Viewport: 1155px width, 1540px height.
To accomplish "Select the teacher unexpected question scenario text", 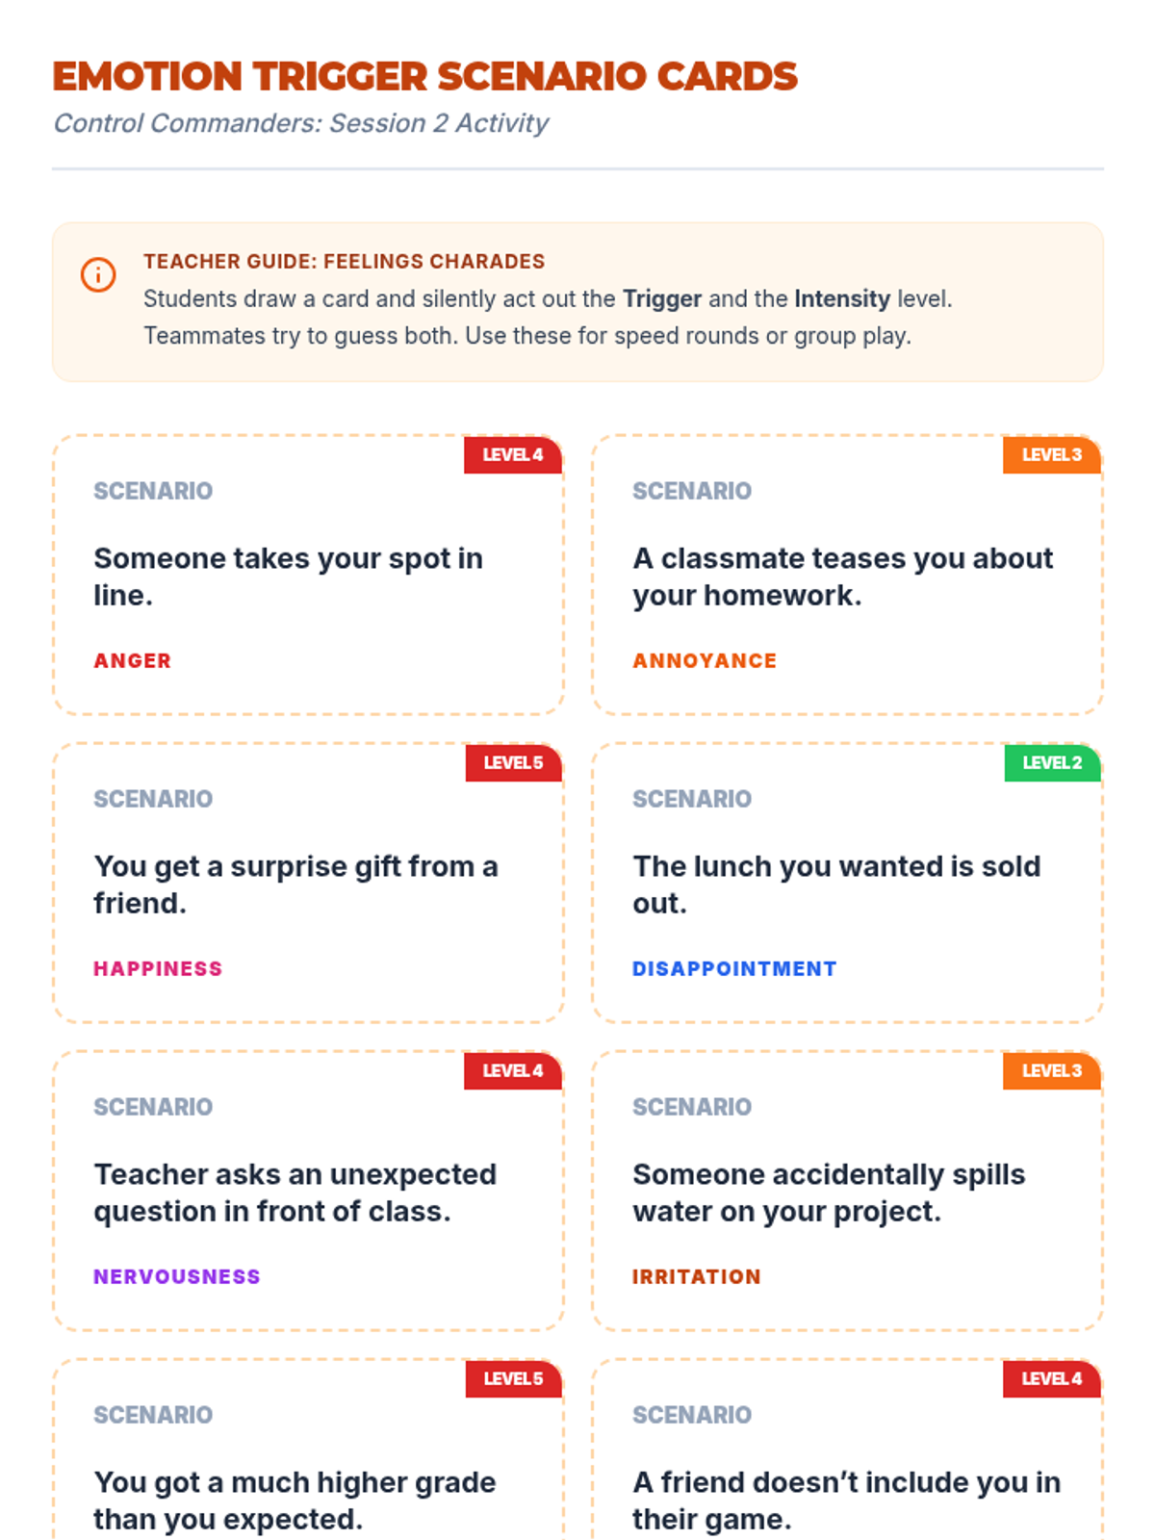I will coord(295,1193).
